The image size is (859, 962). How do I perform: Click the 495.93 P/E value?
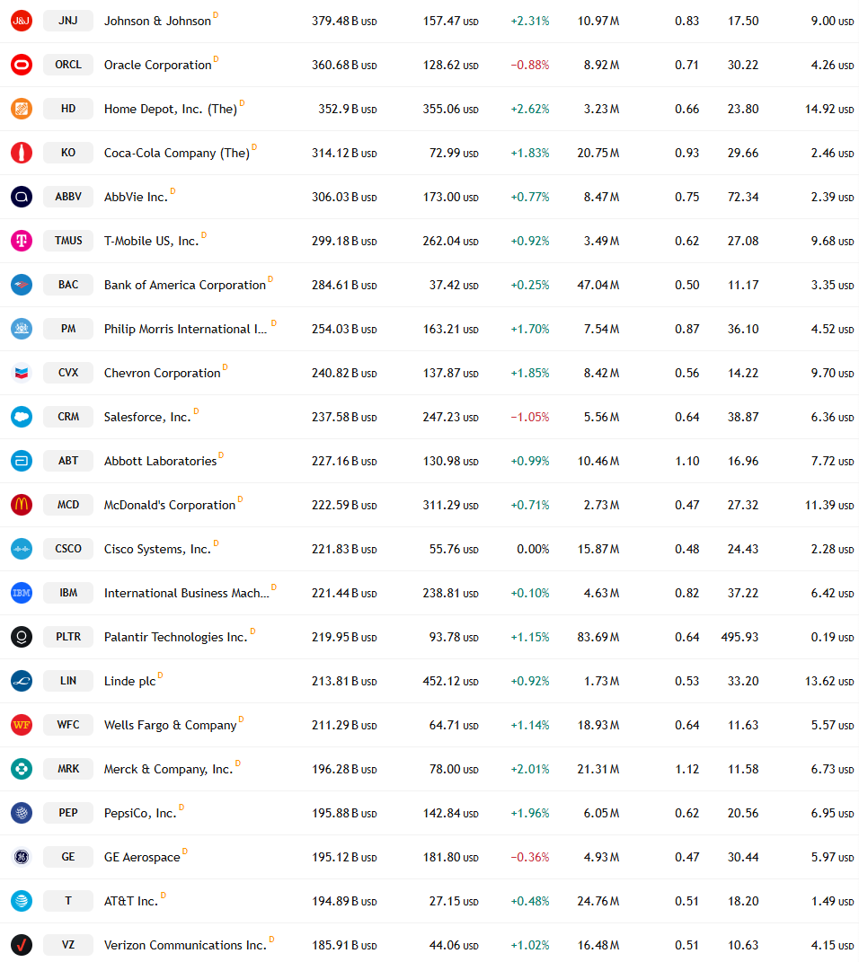739,638
